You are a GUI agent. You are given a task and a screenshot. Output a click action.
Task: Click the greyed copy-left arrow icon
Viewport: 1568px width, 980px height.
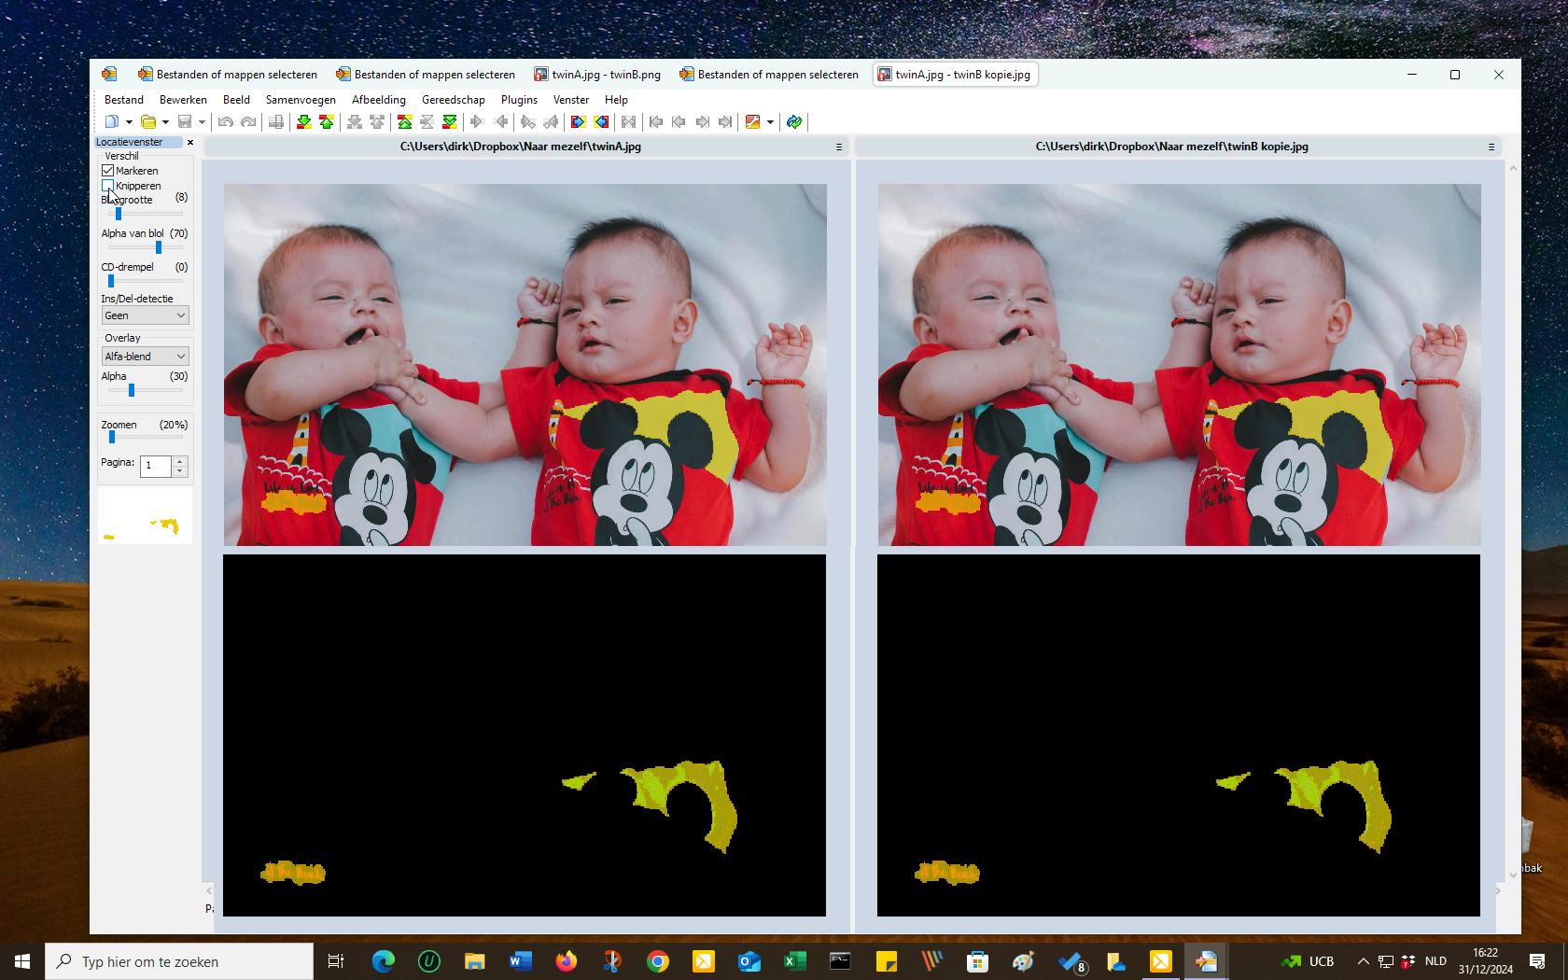coord(500,121)
